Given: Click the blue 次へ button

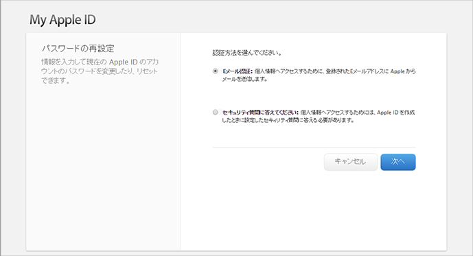Looking at the screenshot, I should 398,162.
